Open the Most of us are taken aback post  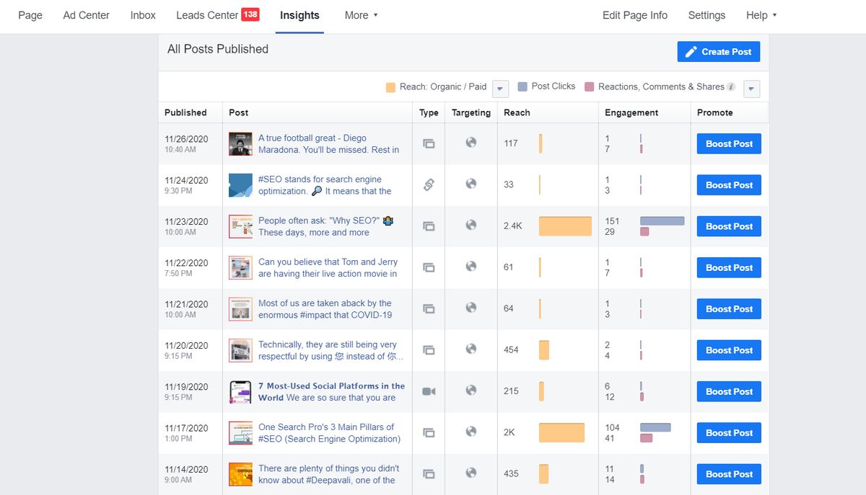pyautogui.click(x=325, y=309)
